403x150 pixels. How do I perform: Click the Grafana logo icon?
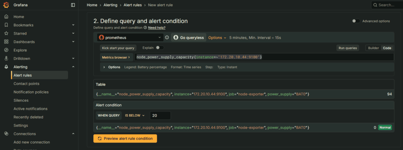pyautogui.click(x=6, y=5)
